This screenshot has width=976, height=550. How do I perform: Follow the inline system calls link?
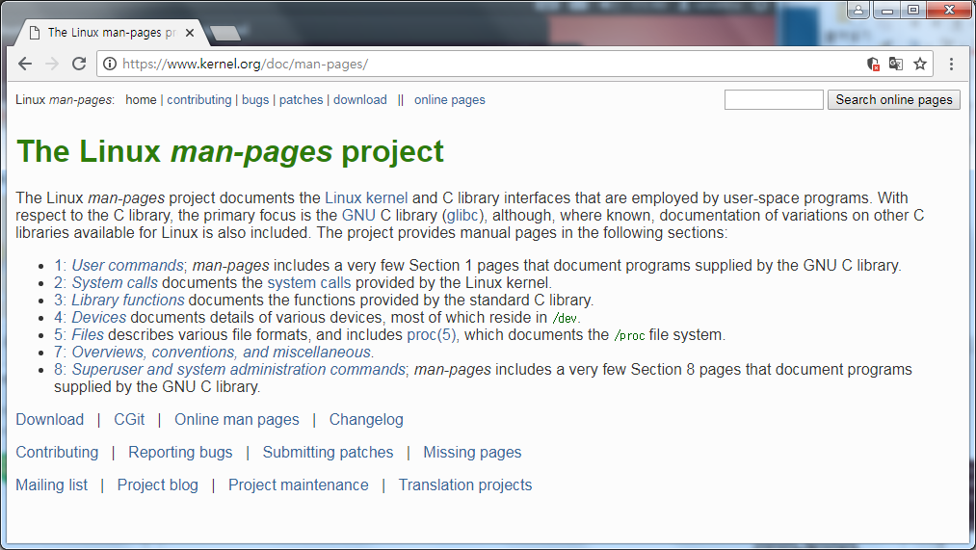[x=308, y=282]
